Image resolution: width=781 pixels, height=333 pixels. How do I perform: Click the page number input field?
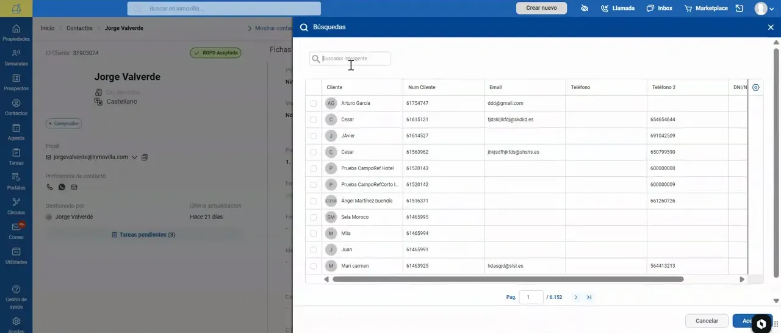click(x=531, y=297)
